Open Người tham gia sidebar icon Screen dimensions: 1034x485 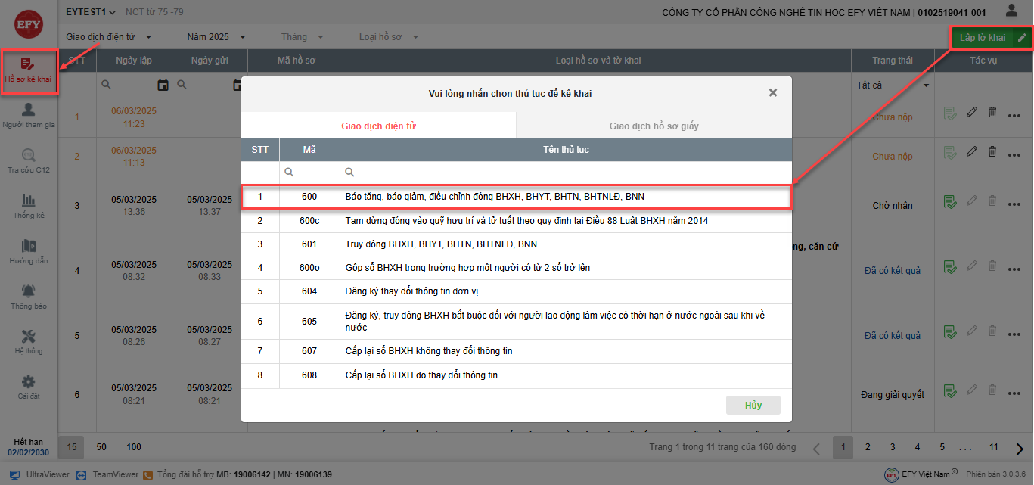pyautogui.click(x=29, y=117)
